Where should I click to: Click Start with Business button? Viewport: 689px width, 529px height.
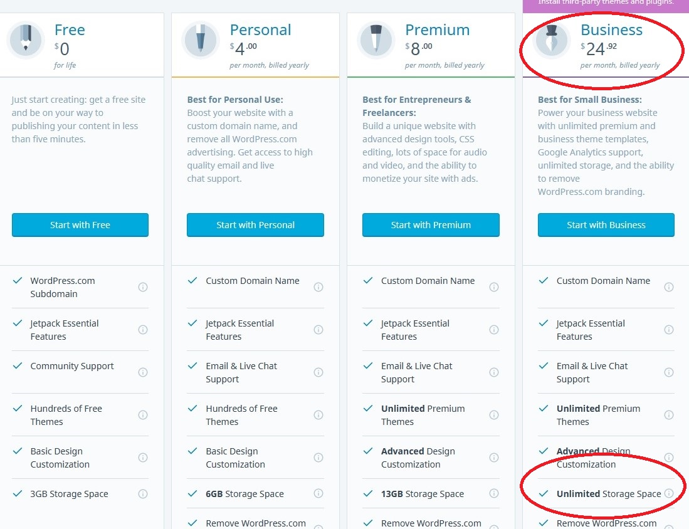click(606, 225)
